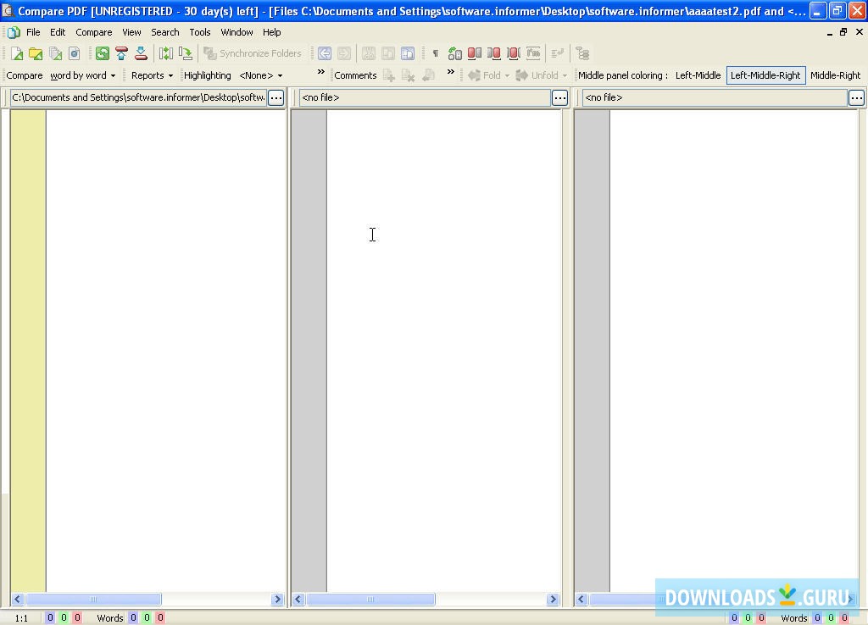Toggle paragraph marks display
Image resolution: width=868 pixels, height=625 pixels.
tap(436, 53)
